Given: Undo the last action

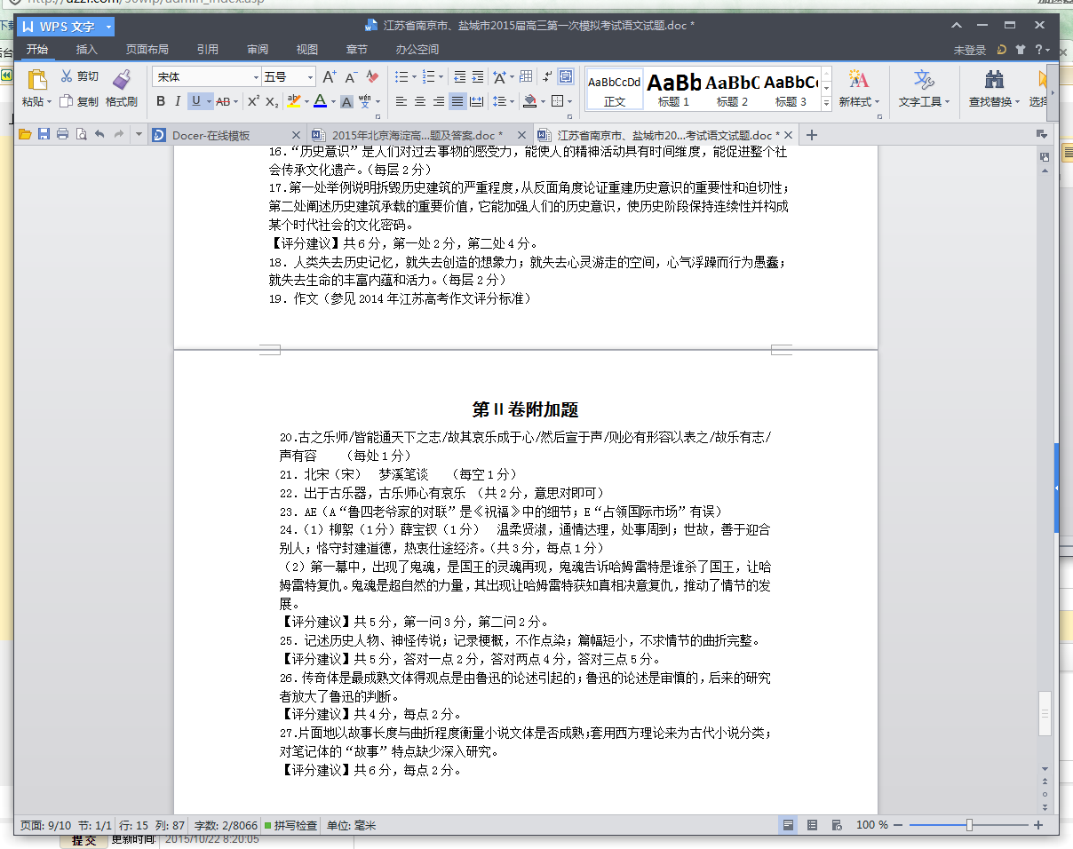Looking at the screenshot, I should 99,135.
